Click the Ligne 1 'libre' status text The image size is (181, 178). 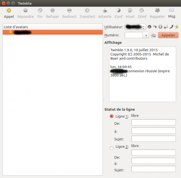[x=135, y=115]
